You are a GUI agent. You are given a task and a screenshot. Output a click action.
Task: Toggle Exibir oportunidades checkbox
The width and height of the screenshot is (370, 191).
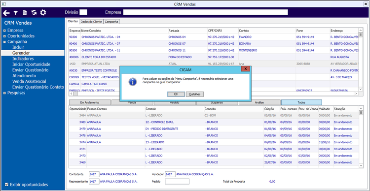[x=6, y=185]
